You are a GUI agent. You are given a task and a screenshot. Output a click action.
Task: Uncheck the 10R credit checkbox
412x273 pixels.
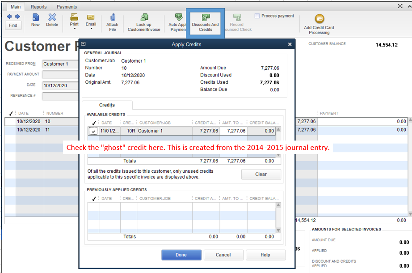(x=93, y=131)
